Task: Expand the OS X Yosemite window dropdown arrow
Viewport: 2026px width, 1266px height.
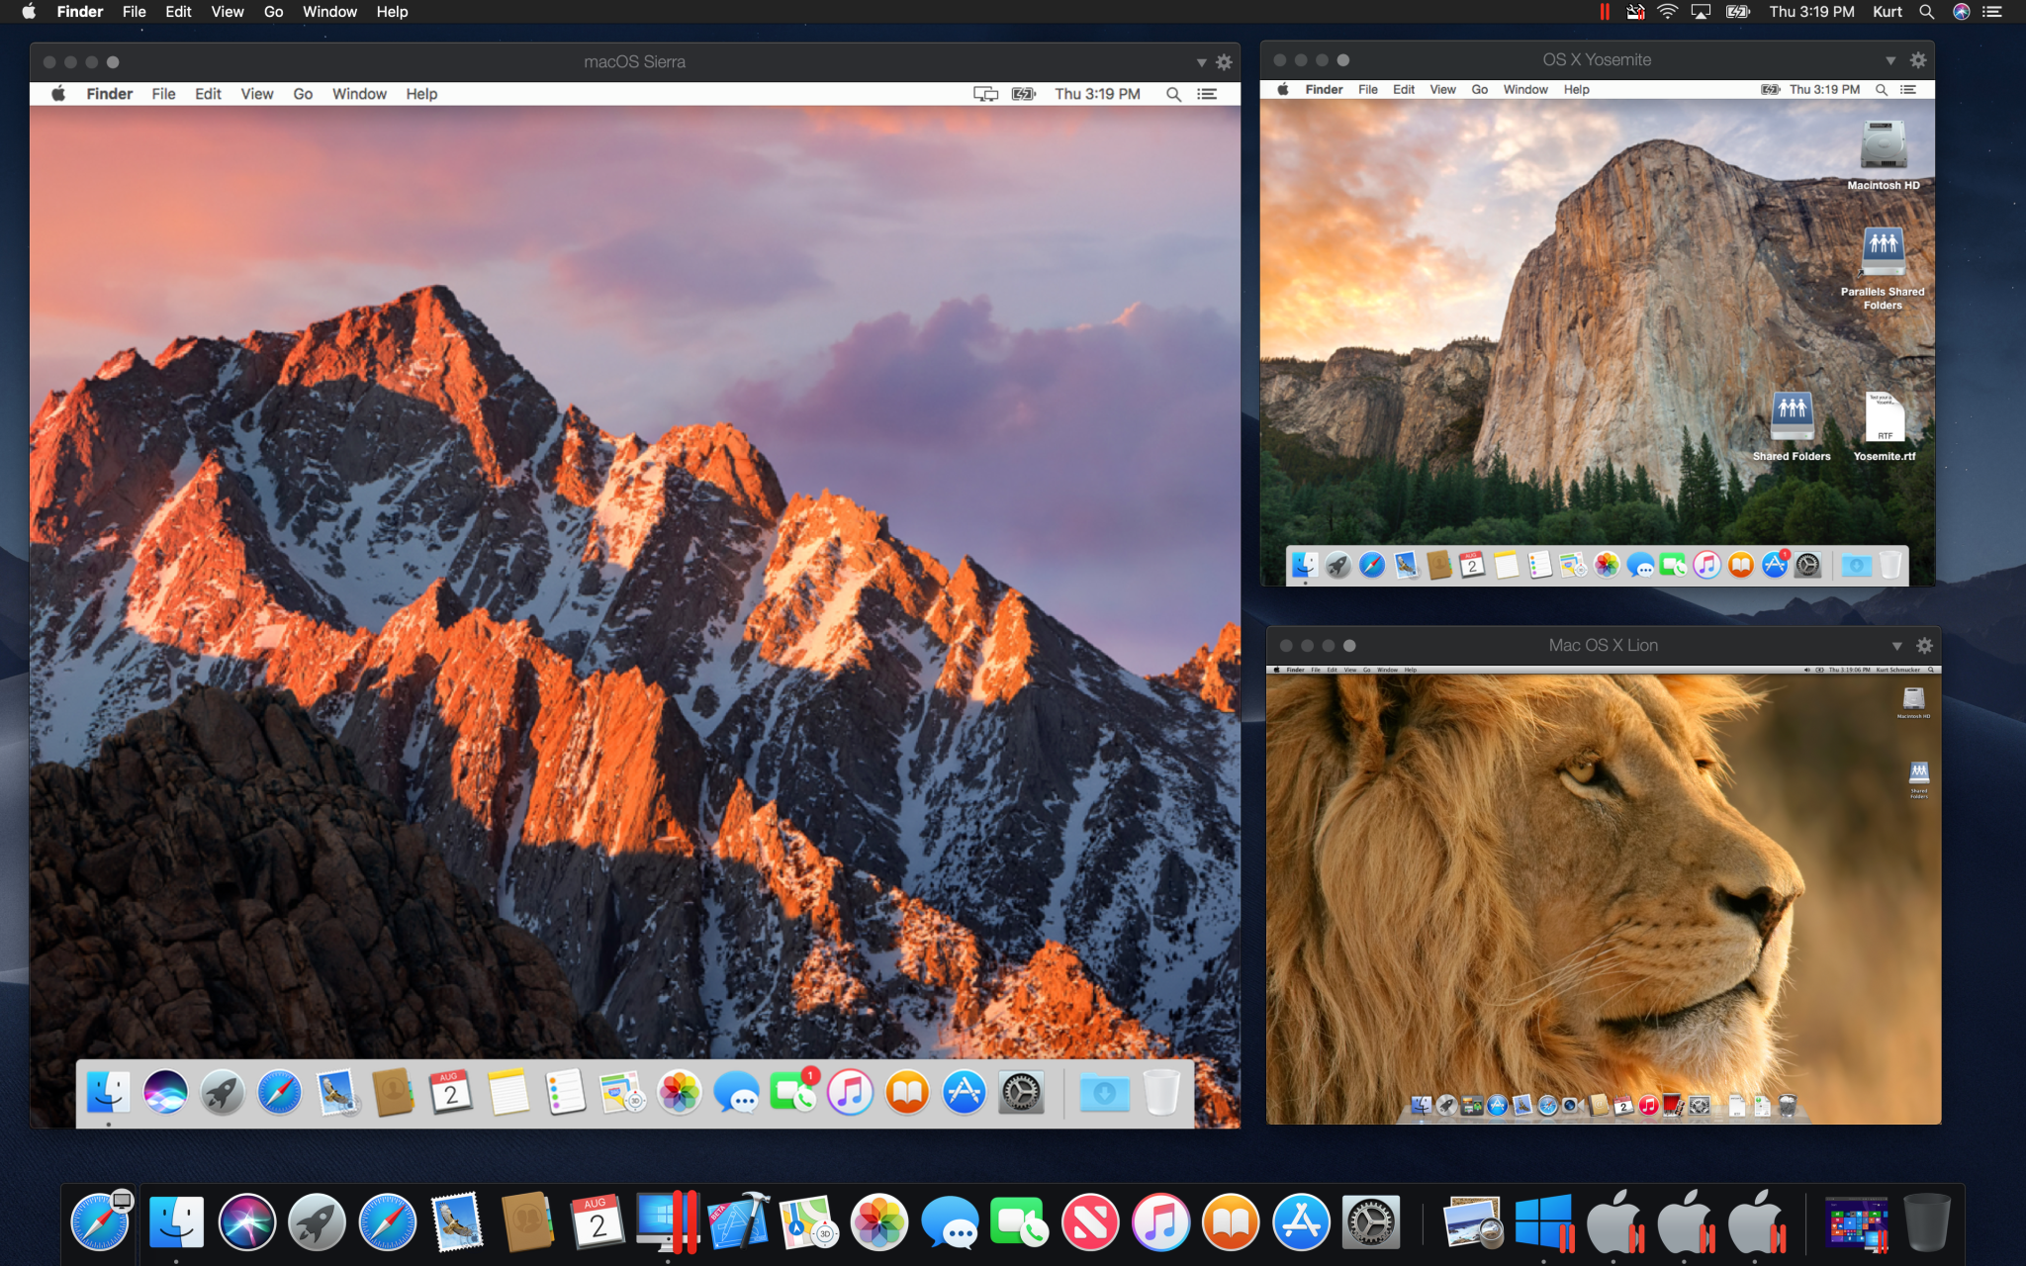Action: point(1890,60)
